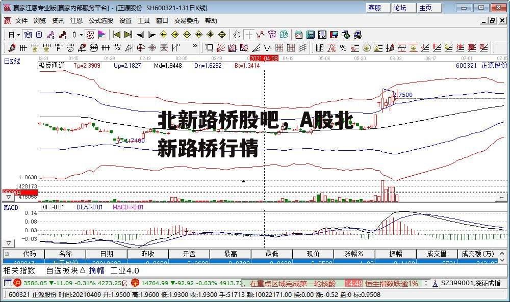The image size is (510, 302).
Task: Jump to last bar with the skip-to-end icon
Action: 128,35
